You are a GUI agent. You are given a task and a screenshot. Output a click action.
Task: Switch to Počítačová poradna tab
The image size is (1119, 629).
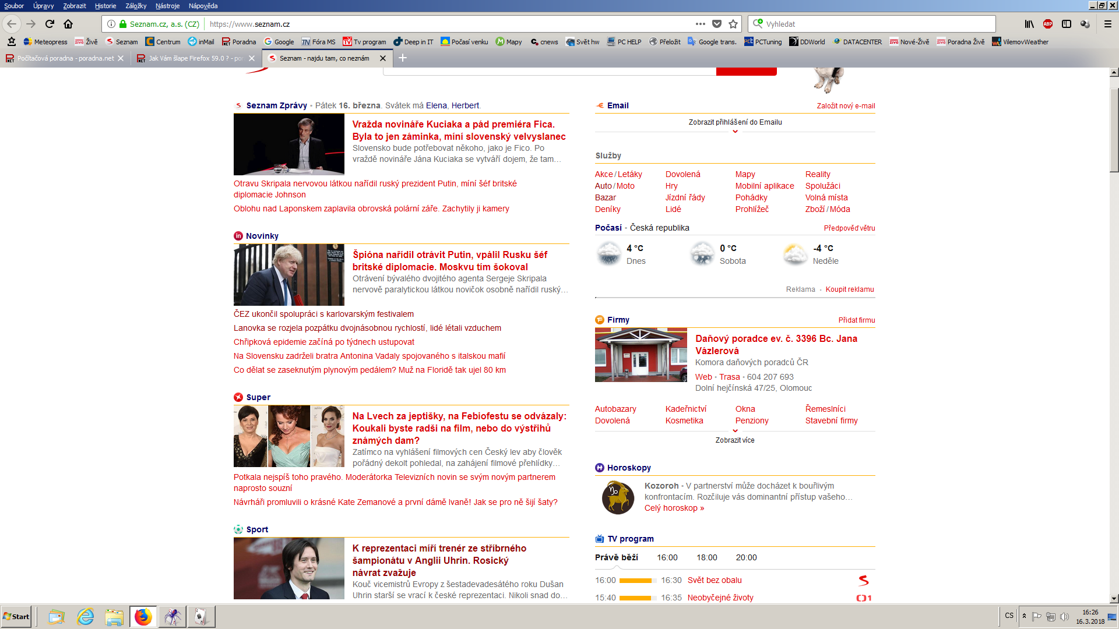(x=65, y=58)
